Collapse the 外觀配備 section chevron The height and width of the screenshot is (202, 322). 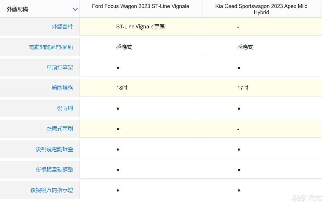[x=75, y=9]
